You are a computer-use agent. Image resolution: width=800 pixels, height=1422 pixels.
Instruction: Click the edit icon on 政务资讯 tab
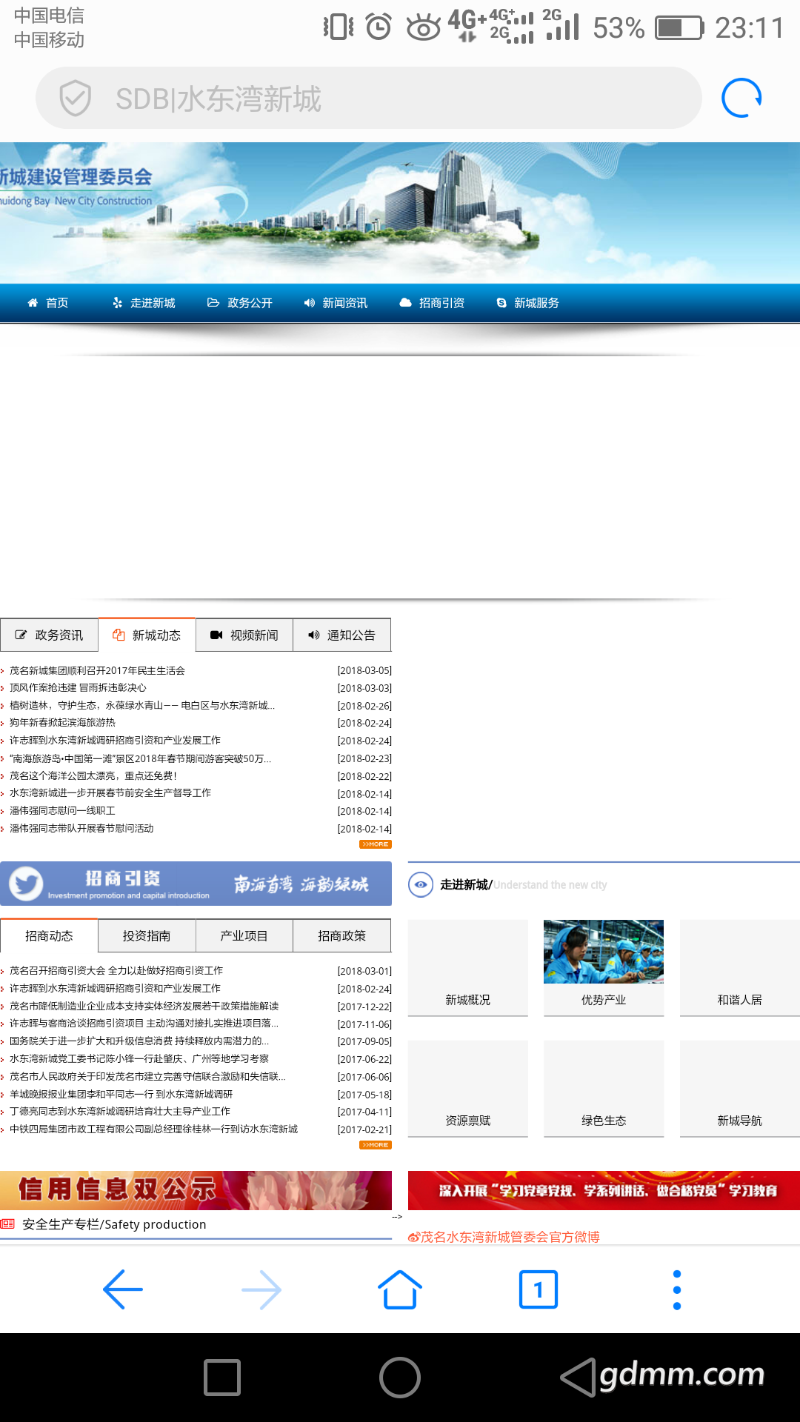coord(21,635)
